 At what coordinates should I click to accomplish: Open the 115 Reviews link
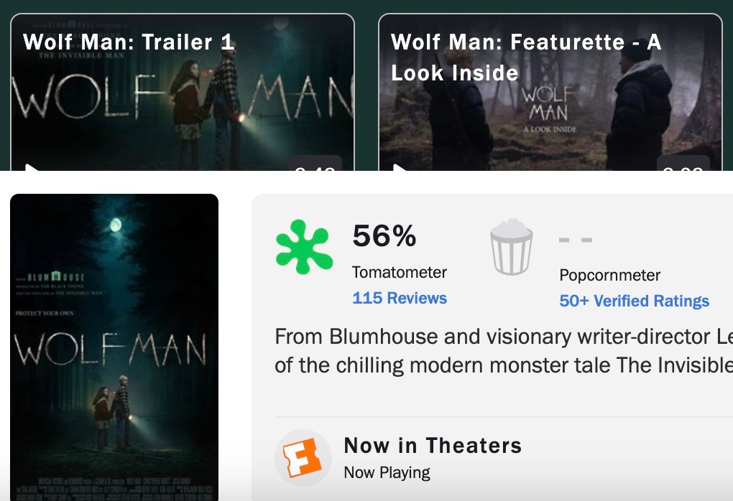coord(400,298)
